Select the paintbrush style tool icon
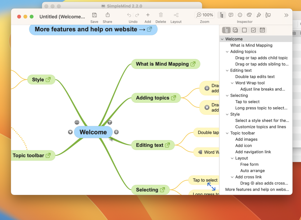 tap(259, 15)
